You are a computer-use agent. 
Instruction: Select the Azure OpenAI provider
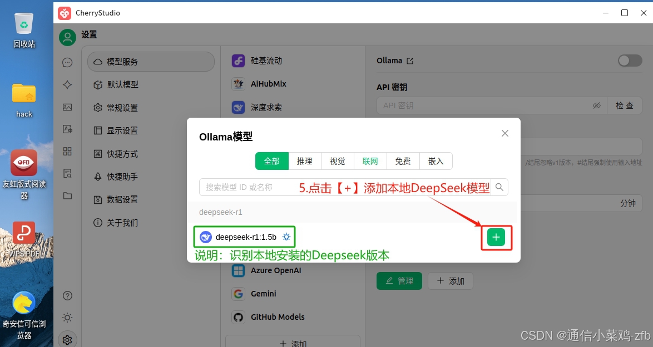tap(293, 270)
